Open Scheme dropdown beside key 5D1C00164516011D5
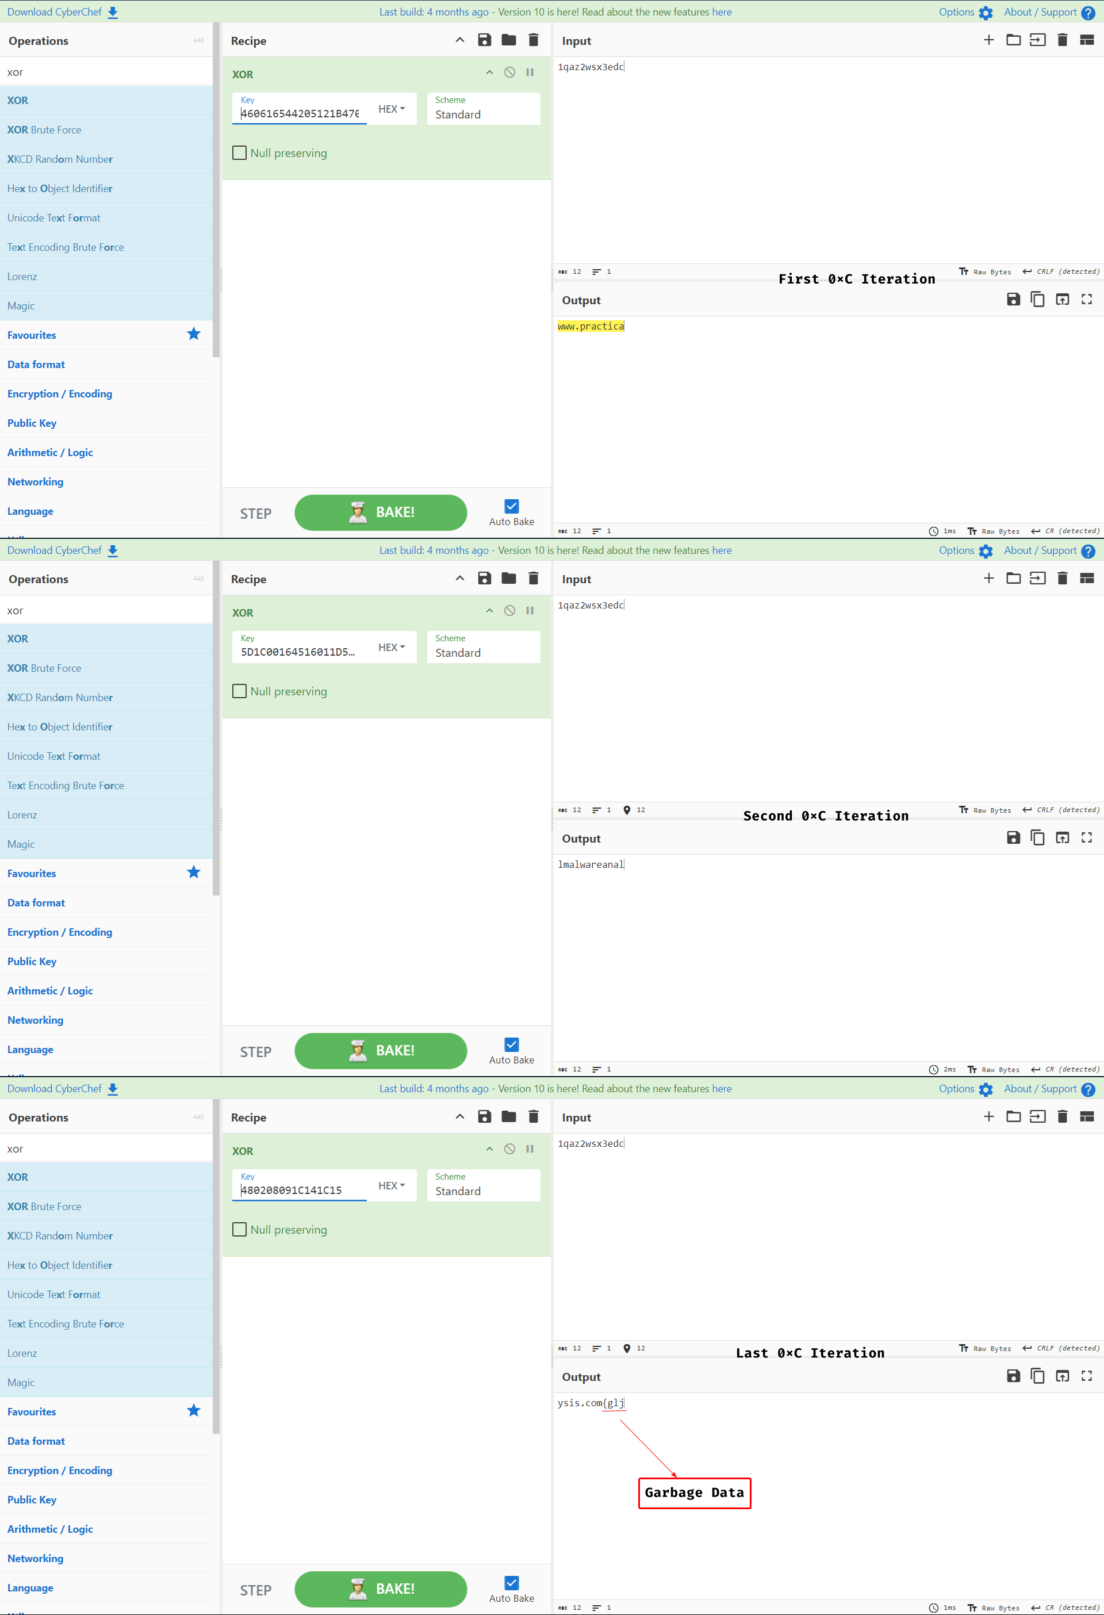The image size is (1104, 1615). tap(483, 647)
